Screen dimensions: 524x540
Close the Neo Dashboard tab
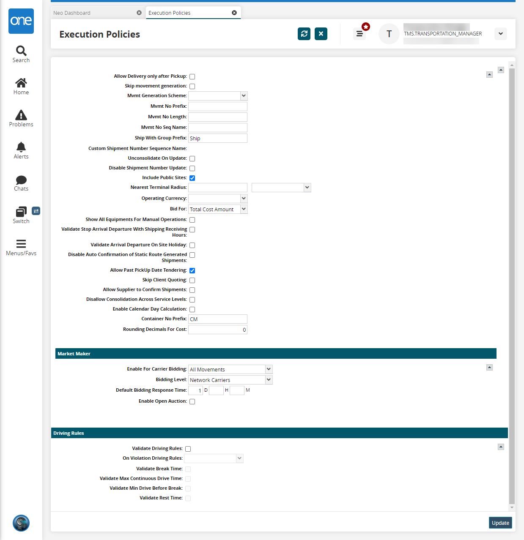(139, 13)
